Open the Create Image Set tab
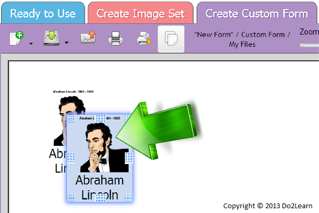 140,13
